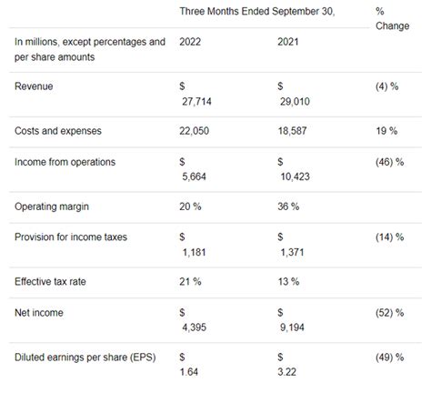Click the % Change column header
The image size is (431, 393).
pyautogui.click(x=393, y=18)
